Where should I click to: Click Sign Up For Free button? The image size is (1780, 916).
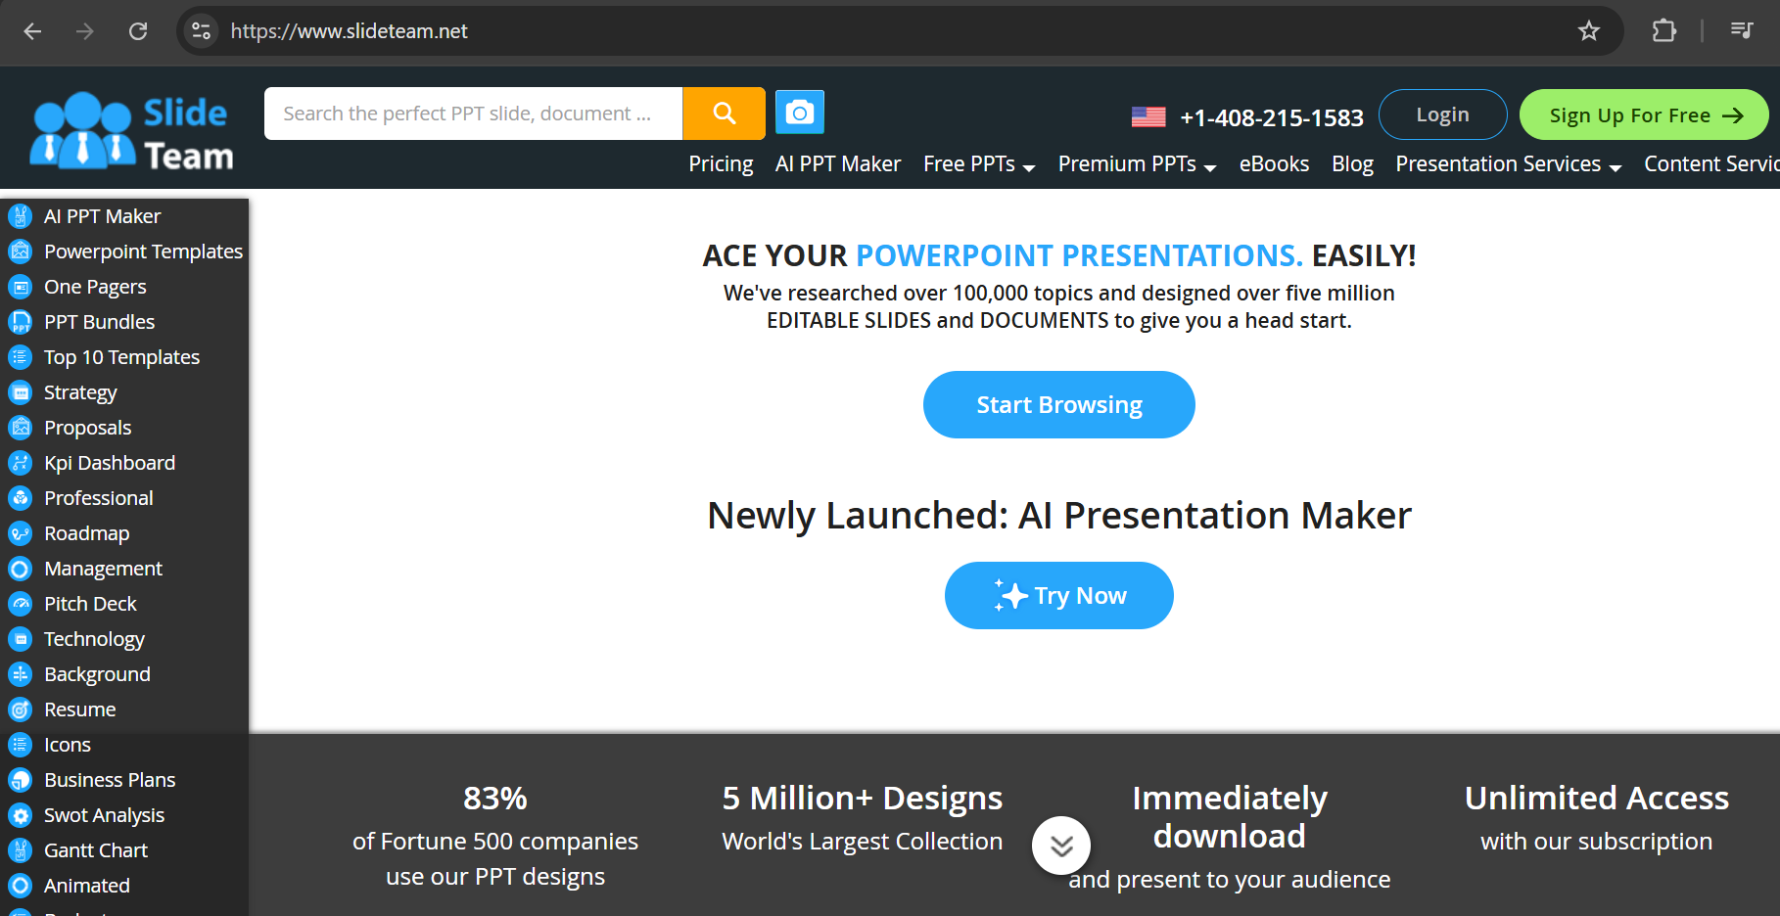1644,114
